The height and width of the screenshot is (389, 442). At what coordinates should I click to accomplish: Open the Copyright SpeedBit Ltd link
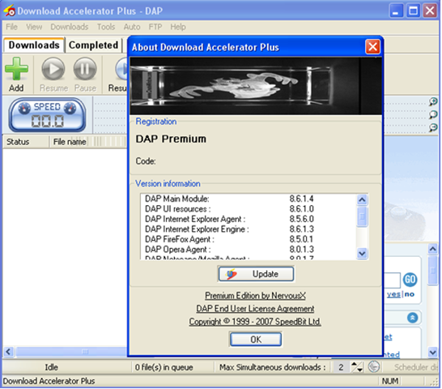(x=255, y=322)
